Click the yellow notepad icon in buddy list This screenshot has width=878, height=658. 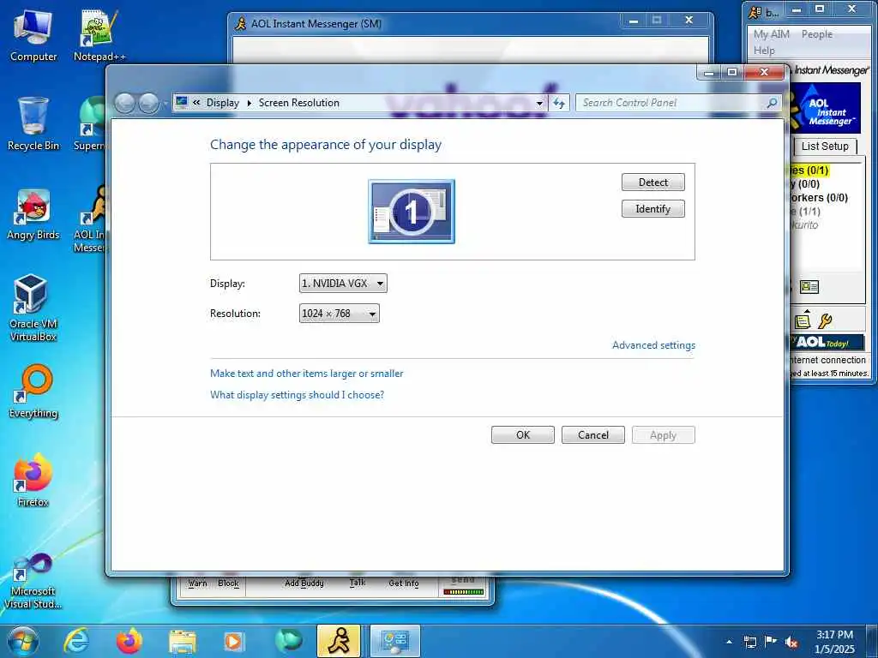(803, 320)
